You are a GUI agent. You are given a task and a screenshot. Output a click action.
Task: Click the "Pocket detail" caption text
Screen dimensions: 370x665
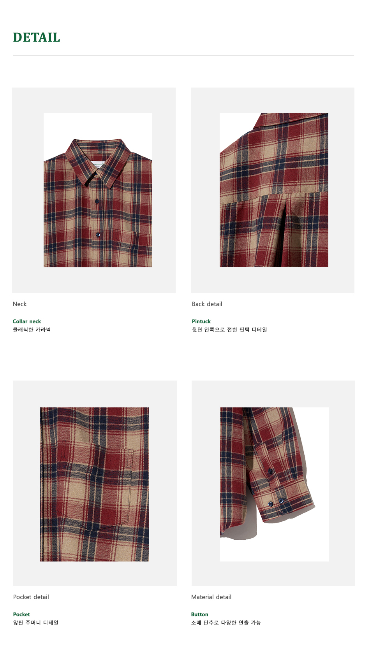31,597
